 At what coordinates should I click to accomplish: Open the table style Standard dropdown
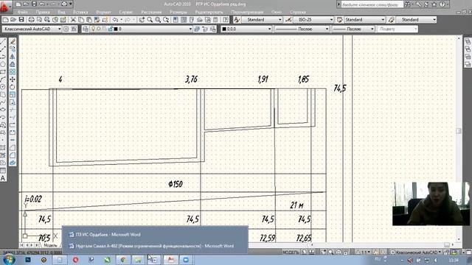[364, 20]
